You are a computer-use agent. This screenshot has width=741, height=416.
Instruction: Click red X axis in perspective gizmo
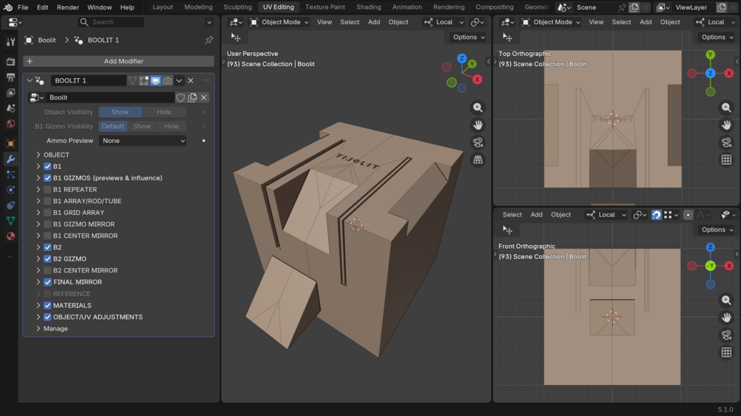point(477,80)
